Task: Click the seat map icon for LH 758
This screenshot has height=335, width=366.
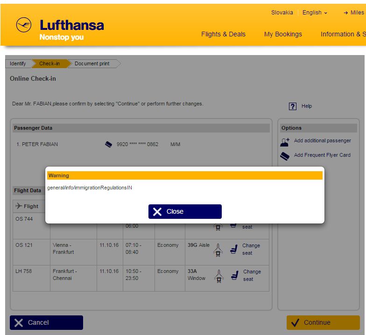Action: [219, 276]
